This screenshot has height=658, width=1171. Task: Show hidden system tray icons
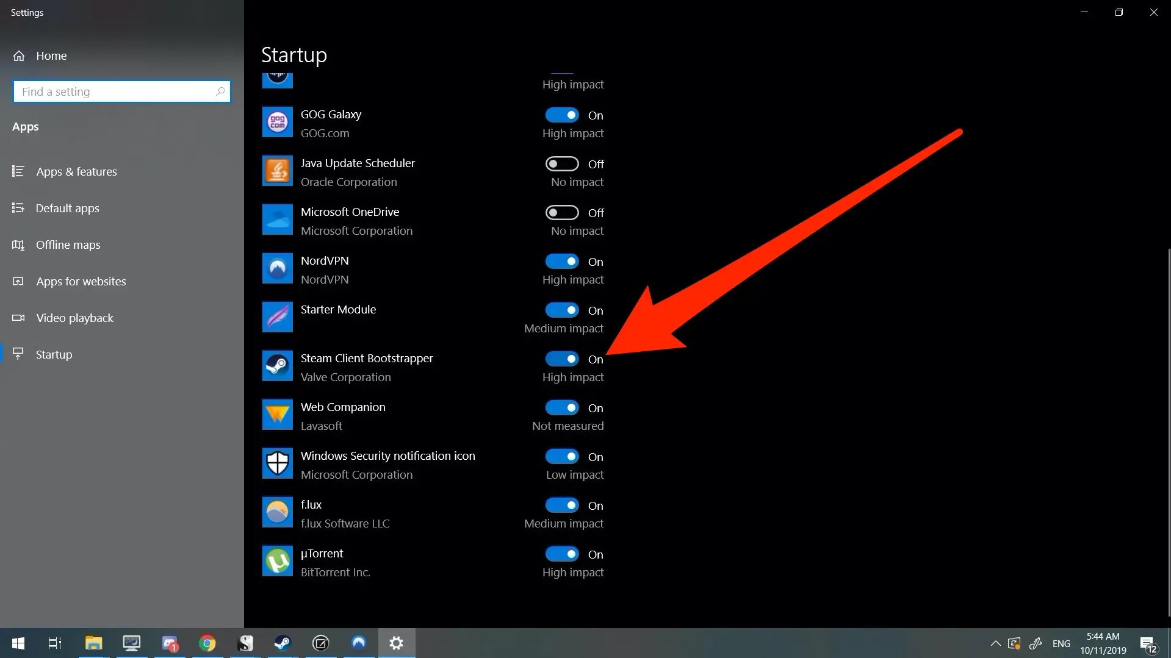[x=995, y=643]
